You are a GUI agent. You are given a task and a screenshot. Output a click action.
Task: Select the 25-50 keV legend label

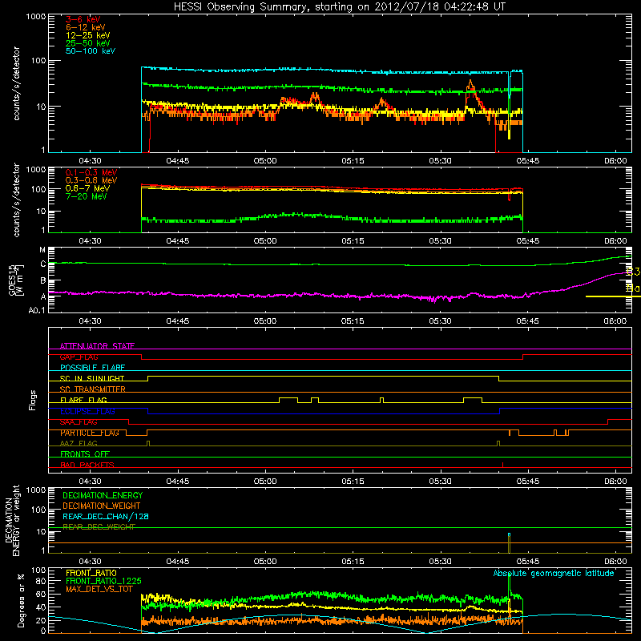[x=88, y=43]
